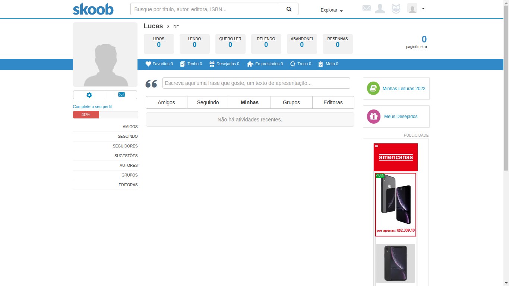Open AMIGOS in the left sidebar
The image size is (509, 286).
tap(130, 127)
